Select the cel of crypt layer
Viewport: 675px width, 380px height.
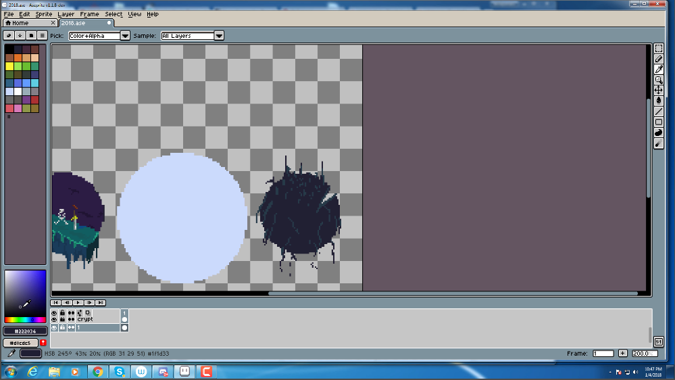[124, 320]
